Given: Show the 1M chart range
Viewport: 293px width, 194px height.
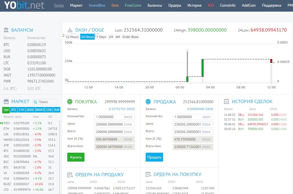Looking at the screenshot, I should (x=111, y=37).
